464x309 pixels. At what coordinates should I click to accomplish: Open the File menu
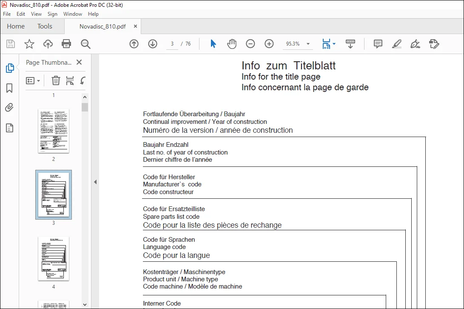[7, 14]
